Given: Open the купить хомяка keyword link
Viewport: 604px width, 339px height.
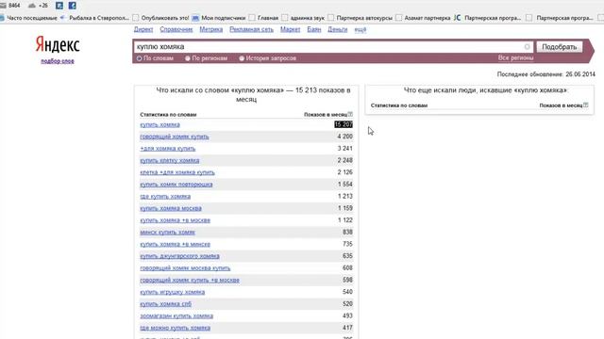Looking at the screenshot, I should pyautogui.click(x=159, y=125).
